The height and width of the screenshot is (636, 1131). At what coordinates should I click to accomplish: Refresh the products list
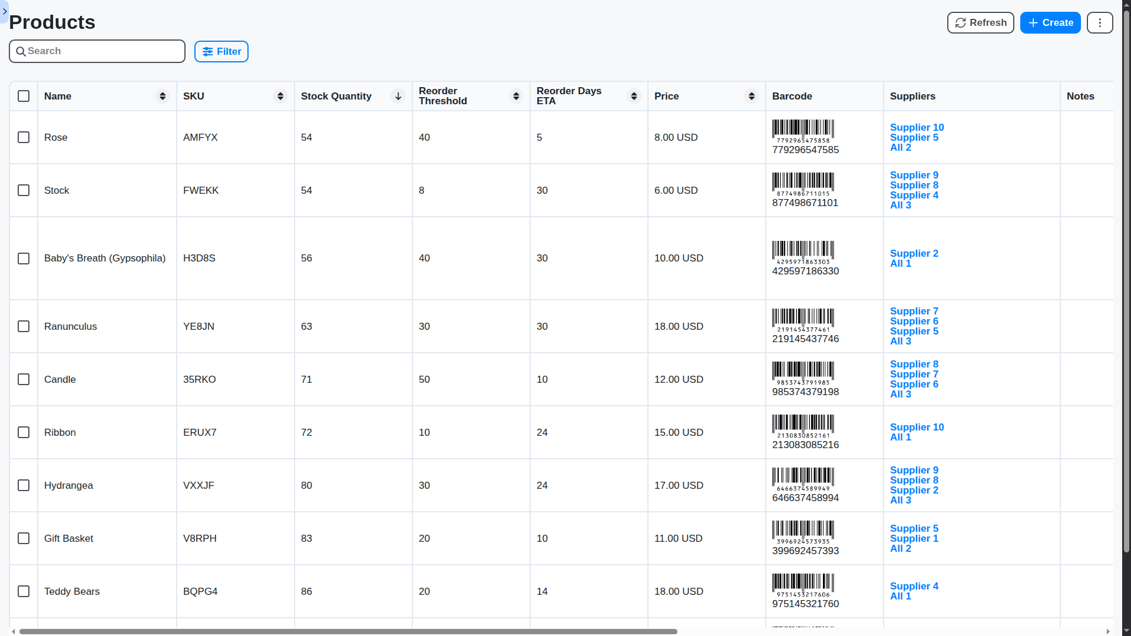[980, 22]
